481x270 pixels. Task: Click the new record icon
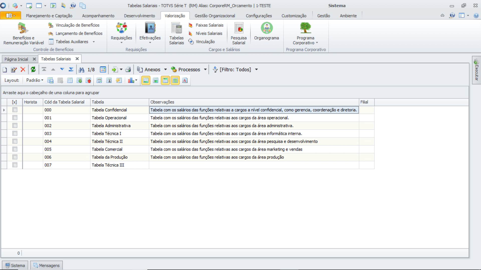click(x=5, y=70)
